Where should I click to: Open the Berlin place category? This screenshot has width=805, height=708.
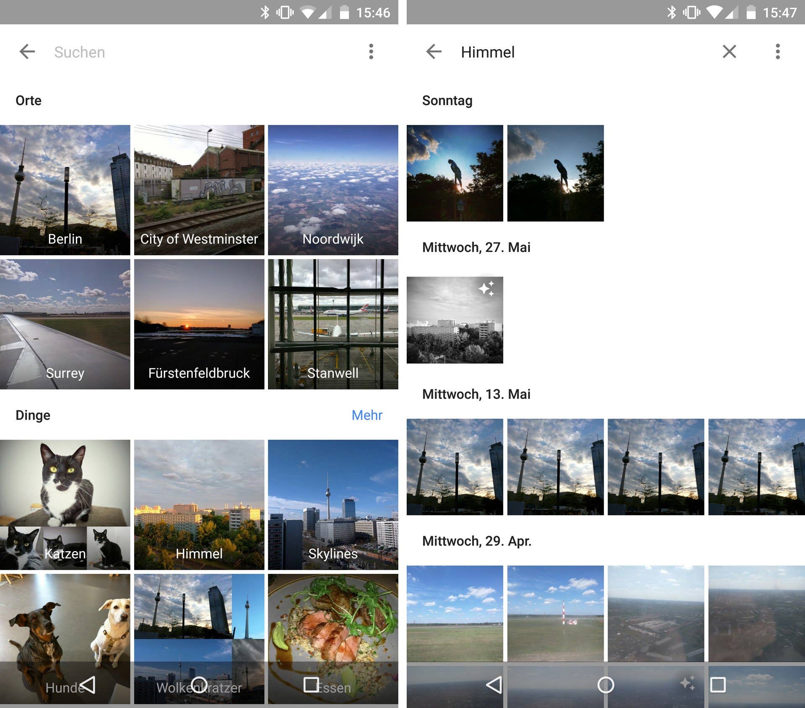click(65, 189)
